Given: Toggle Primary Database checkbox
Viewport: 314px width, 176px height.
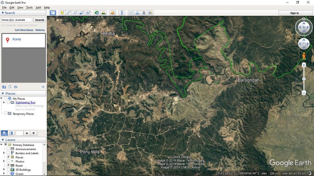Looking at the screenshot, I should pos(6,145).
